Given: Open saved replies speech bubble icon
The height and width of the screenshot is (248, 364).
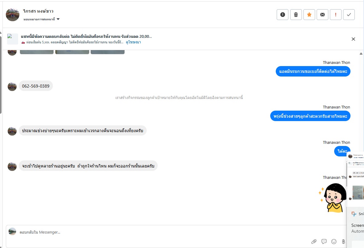Looking at the screenshot, I should 324,241.
